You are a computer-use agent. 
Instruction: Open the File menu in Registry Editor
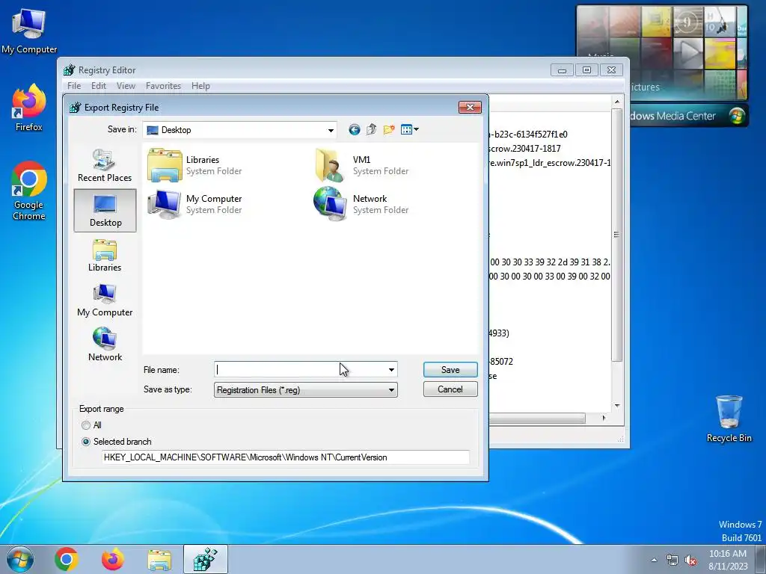pyautogui.click(x=74, y=86)
